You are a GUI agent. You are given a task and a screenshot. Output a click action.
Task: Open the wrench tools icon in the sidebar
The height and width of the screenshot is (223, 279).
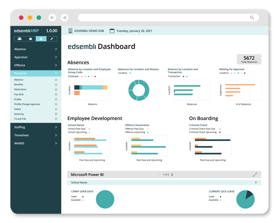pos(52,39)
